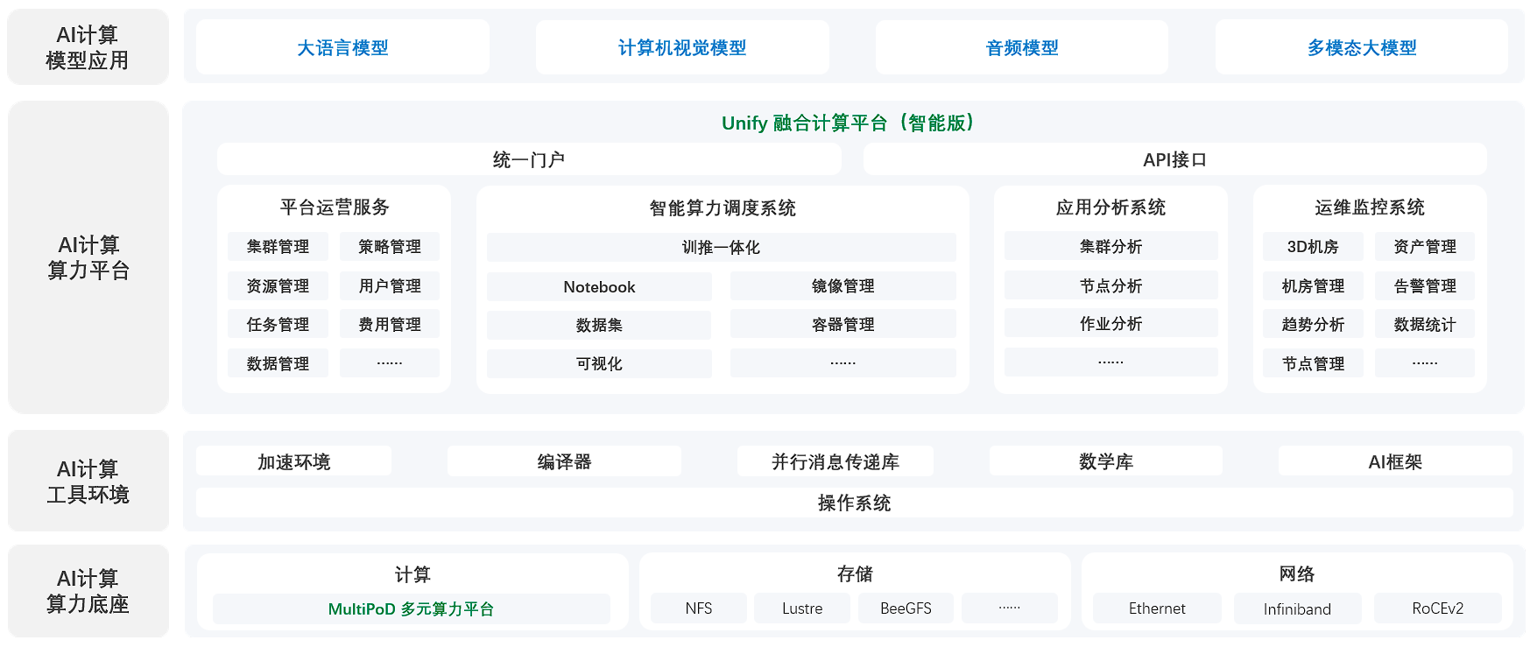
Task: Click the 计算 heading
Action: (412, 574)
